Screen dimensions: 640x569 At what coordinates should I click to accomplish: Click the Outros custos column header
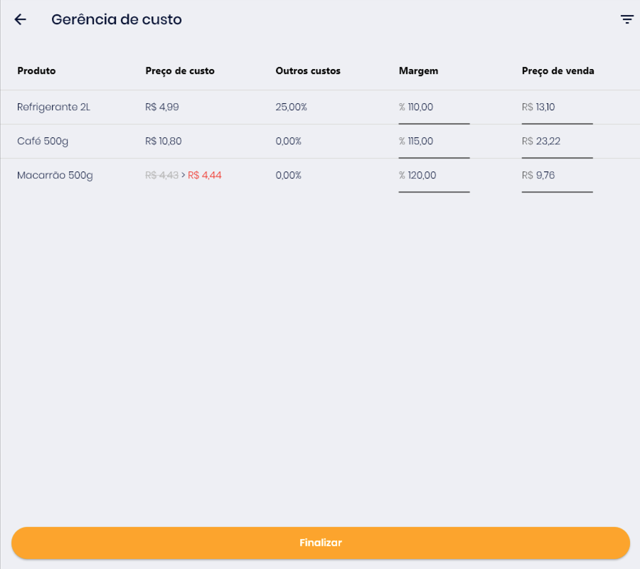308,71
